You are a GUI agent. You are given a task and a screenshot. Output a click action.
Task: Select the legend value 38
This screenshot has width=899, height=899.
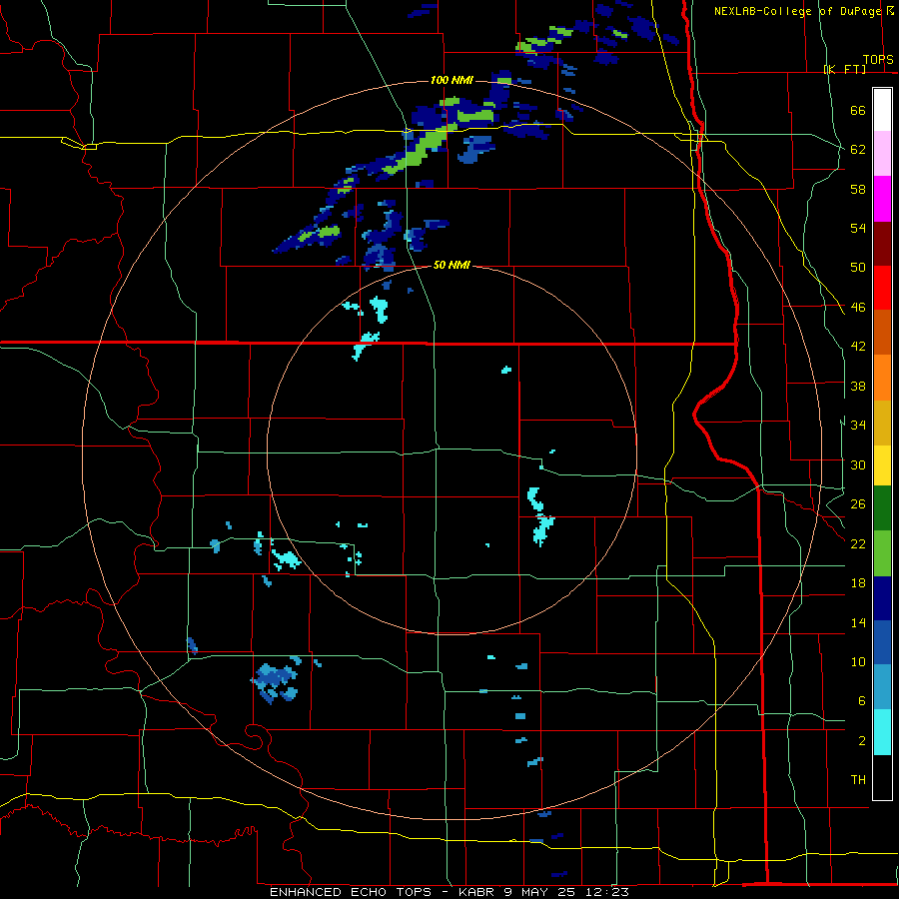(x=858, y=386)
